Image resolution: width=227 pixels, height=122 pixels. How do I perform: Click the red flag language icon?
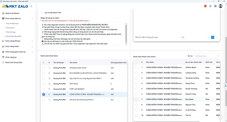pos(205,6)
